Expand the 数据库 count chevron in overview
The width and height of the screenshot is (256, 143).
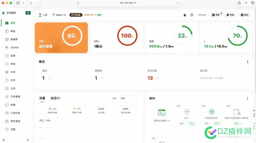[x=102, y=78]
